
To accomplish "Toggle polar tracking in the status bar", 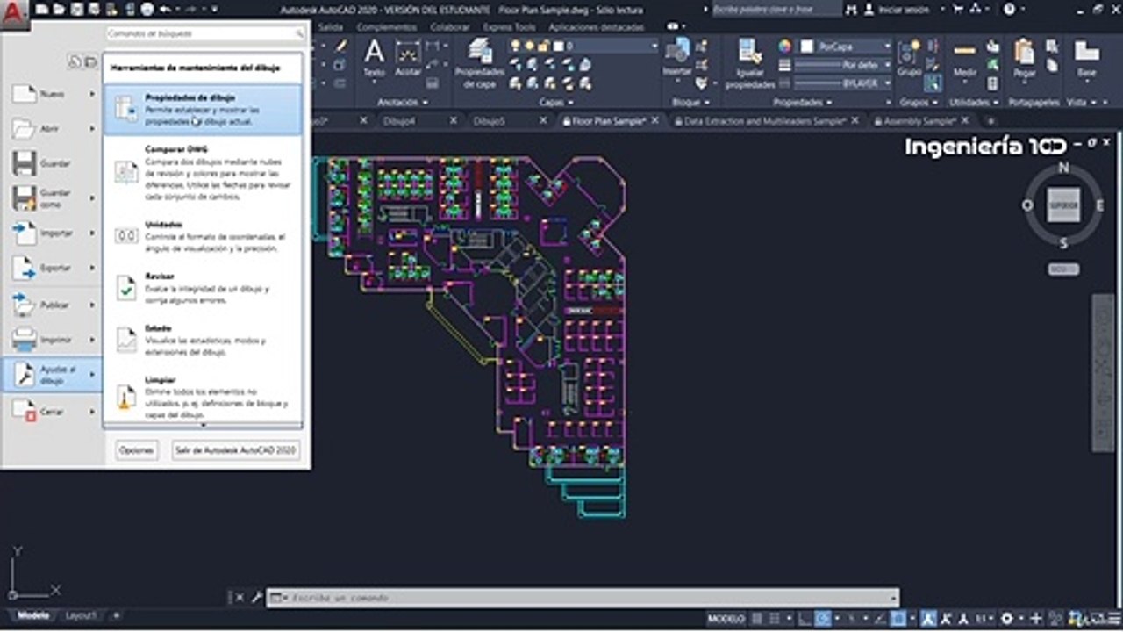I will pos(822,619).
